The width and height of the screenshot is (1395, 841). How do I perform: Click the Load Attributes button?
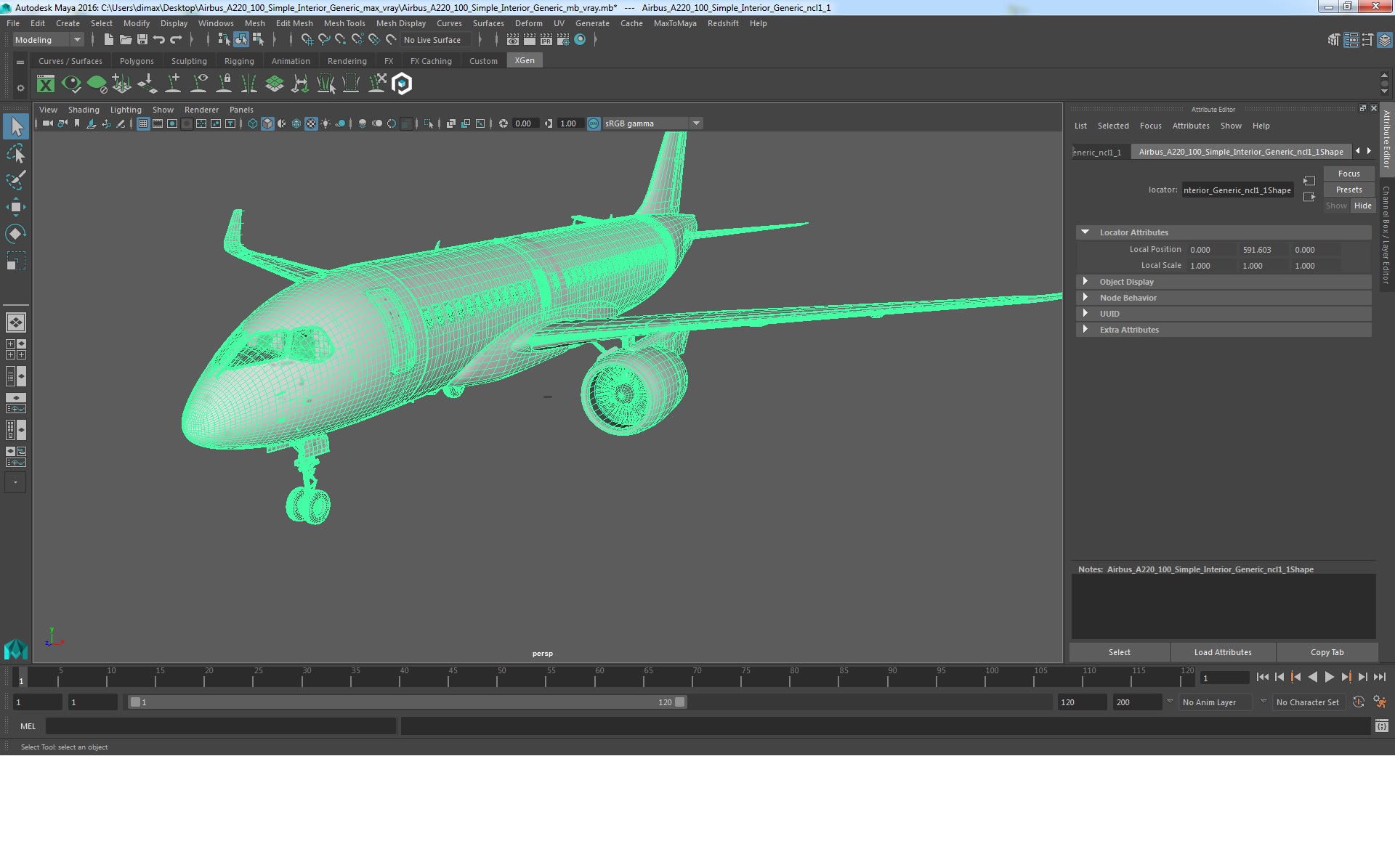click(1223, 652)
